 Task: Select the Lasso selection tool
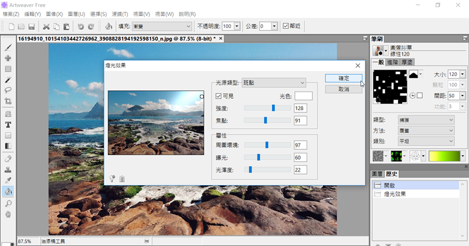[8, 90]
